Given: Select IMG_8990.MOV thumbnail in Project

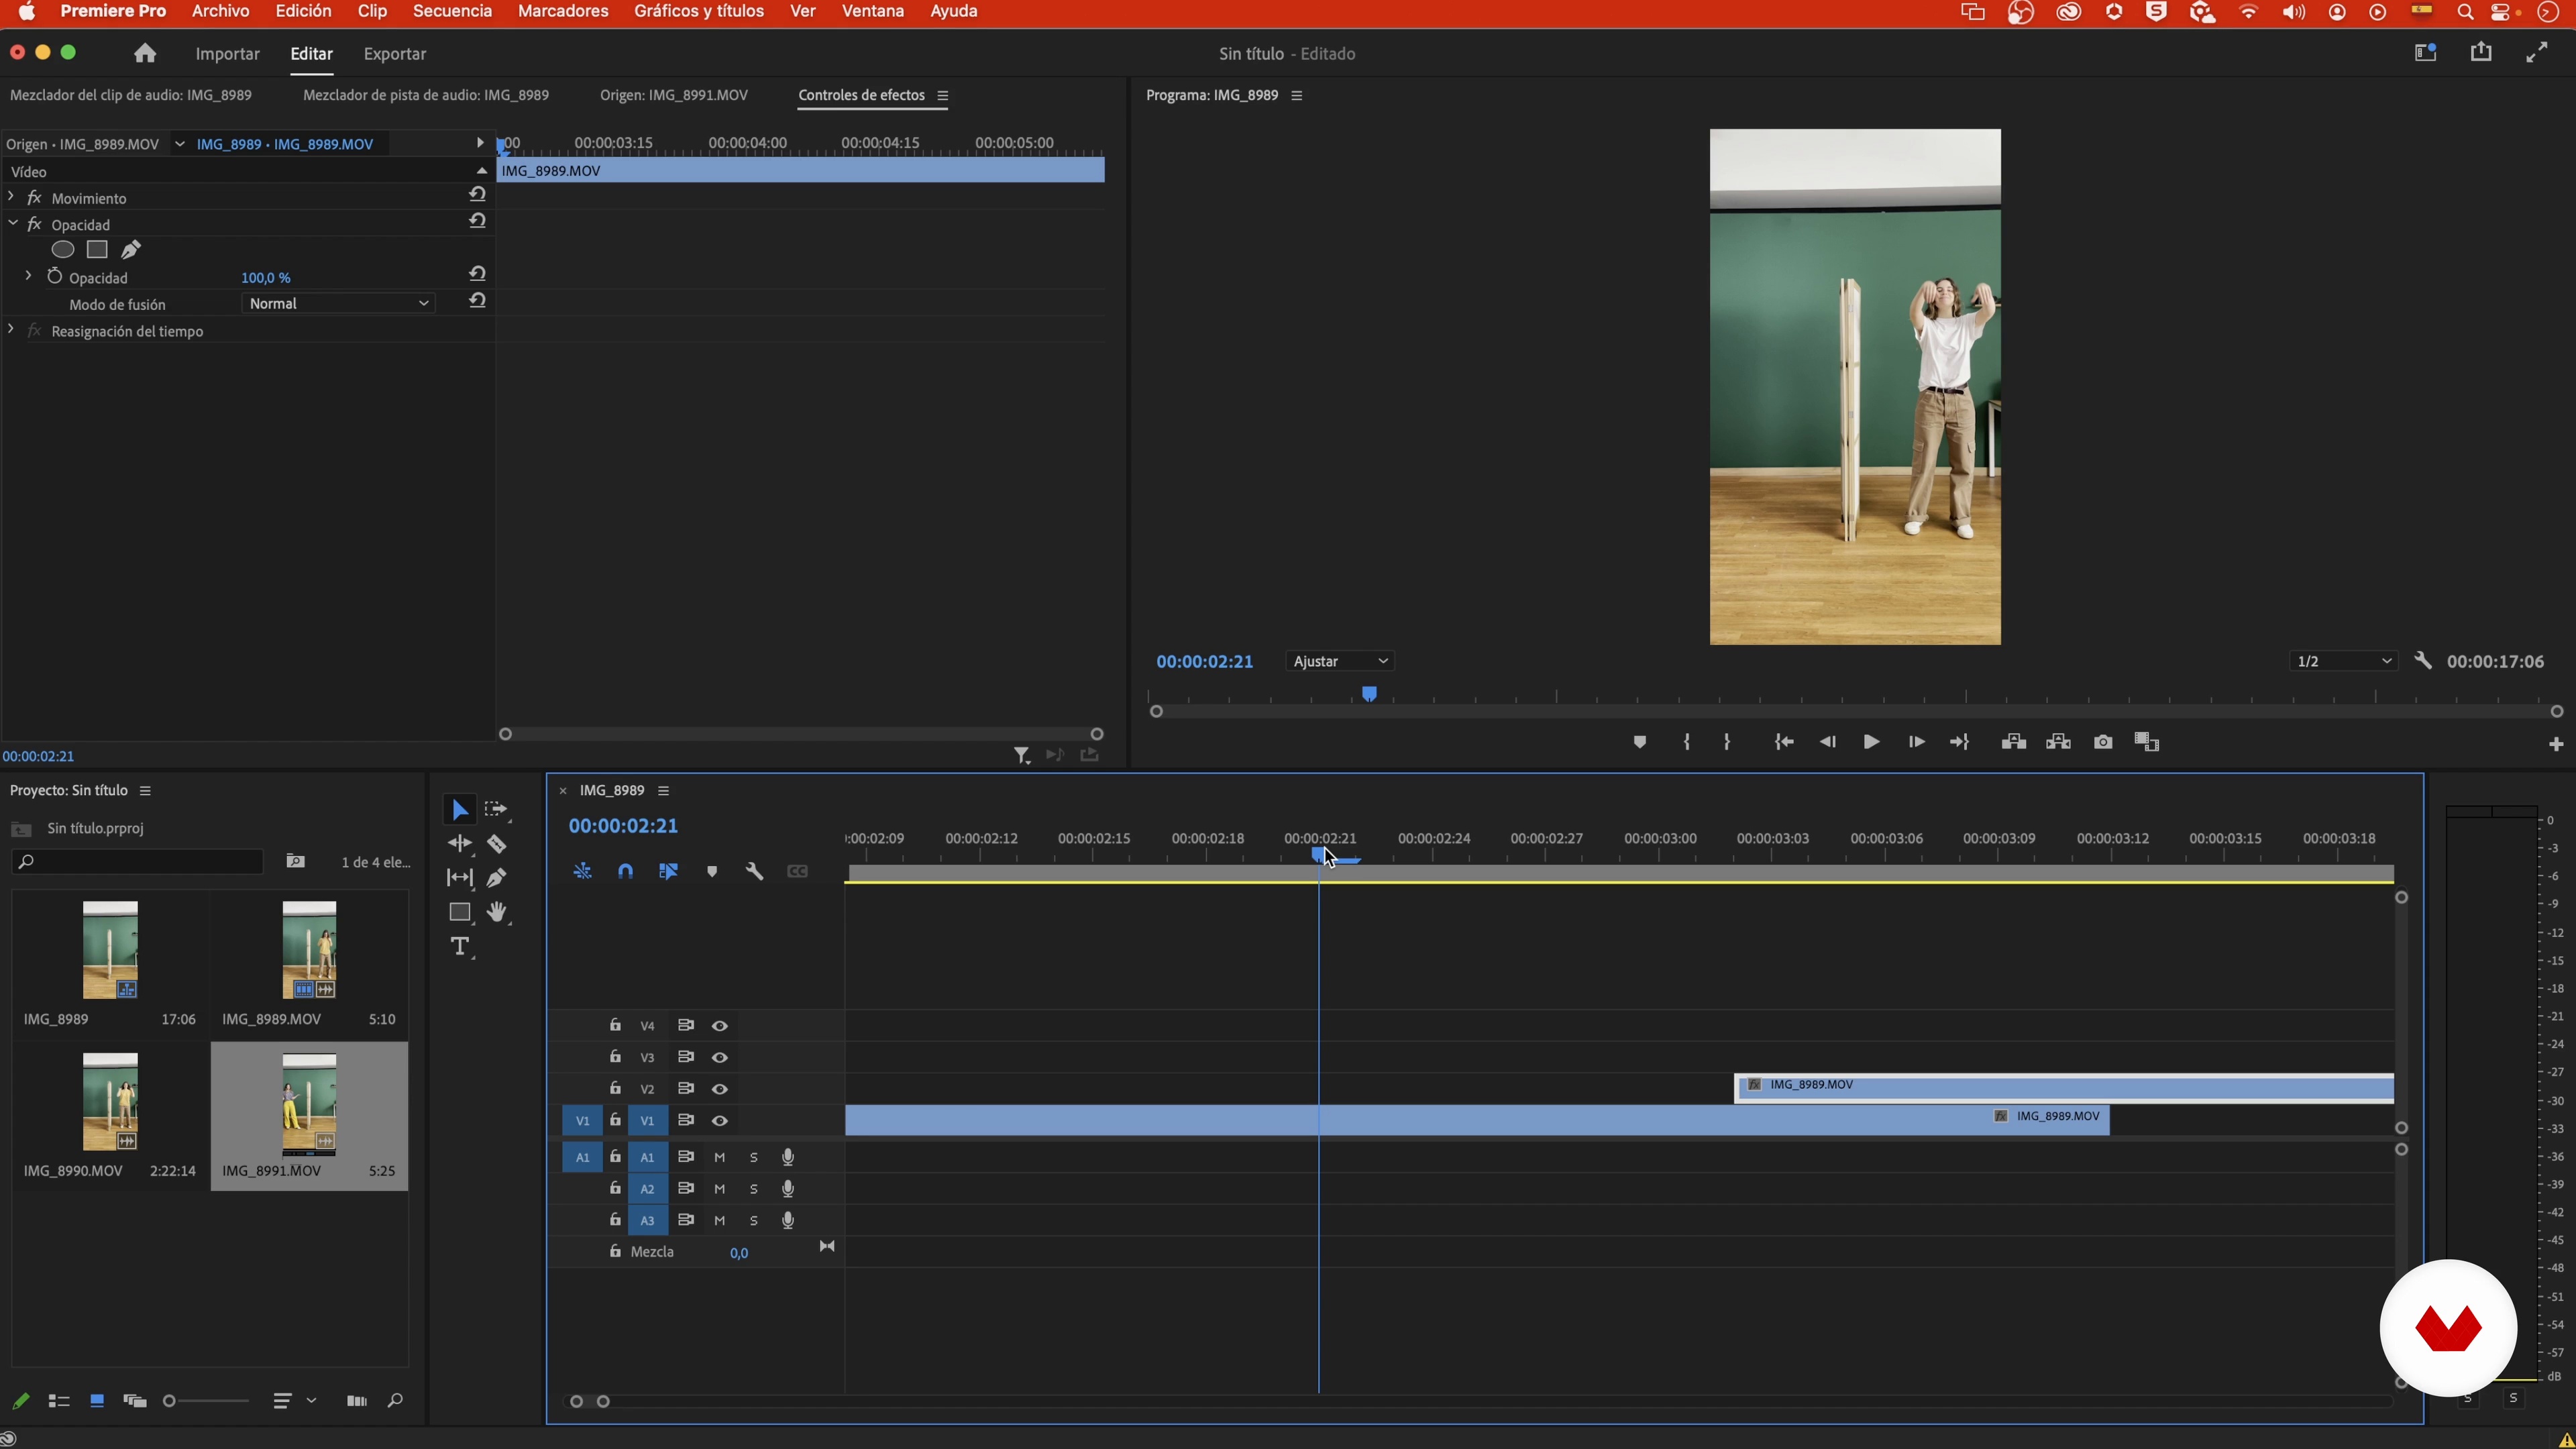Looking at the screenshot, I should (110, 1101).
